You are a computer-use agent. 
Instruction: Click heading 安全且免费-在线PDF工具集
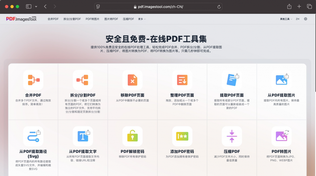(156, 39)
